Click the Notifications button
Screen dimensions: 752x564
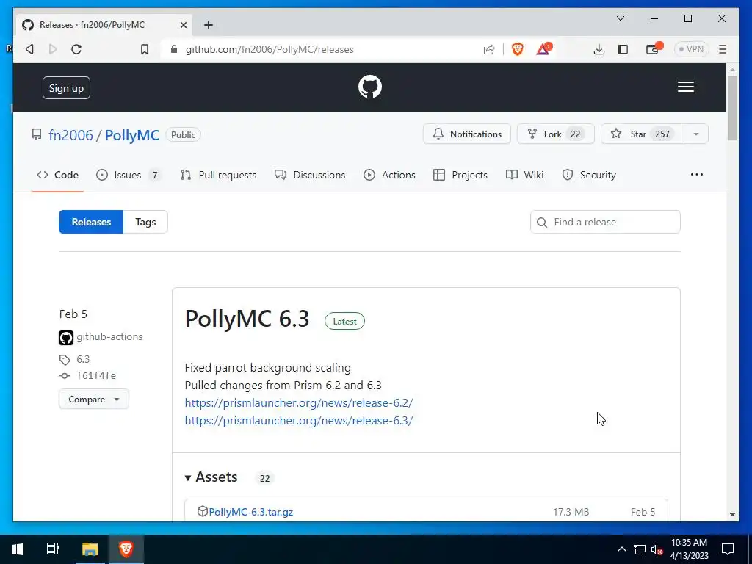467,134
